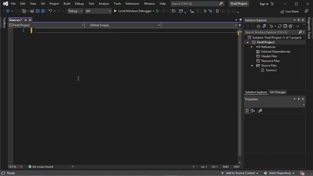The height and width of the screenshot is (176, 313).
Task: Close the Source.c tab
Action: click(30, 20)
